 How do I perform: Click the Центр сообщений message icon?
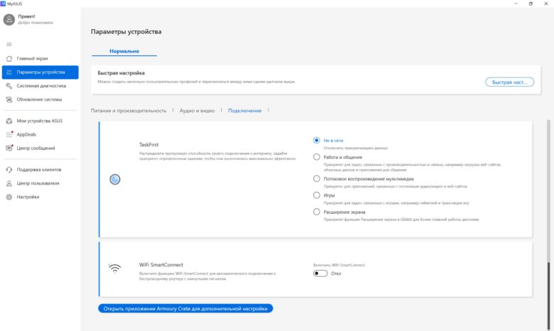coord(9,148)
